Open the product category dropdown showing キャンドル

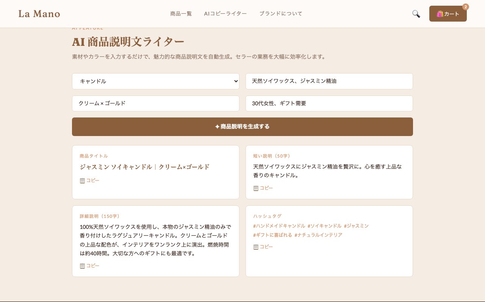156,81
